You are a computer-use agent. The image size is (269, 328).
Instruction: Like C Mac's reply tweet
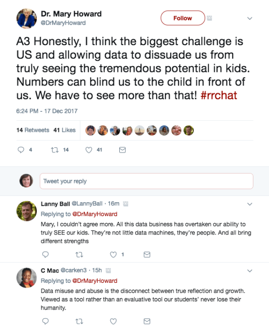113,321
